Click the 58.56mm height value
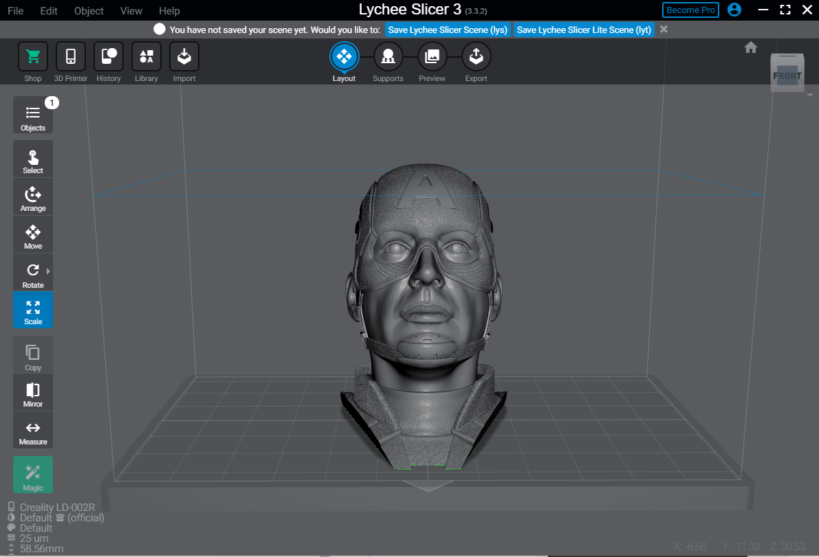Viewport: 819px width, 557px height. pos(42,549)
